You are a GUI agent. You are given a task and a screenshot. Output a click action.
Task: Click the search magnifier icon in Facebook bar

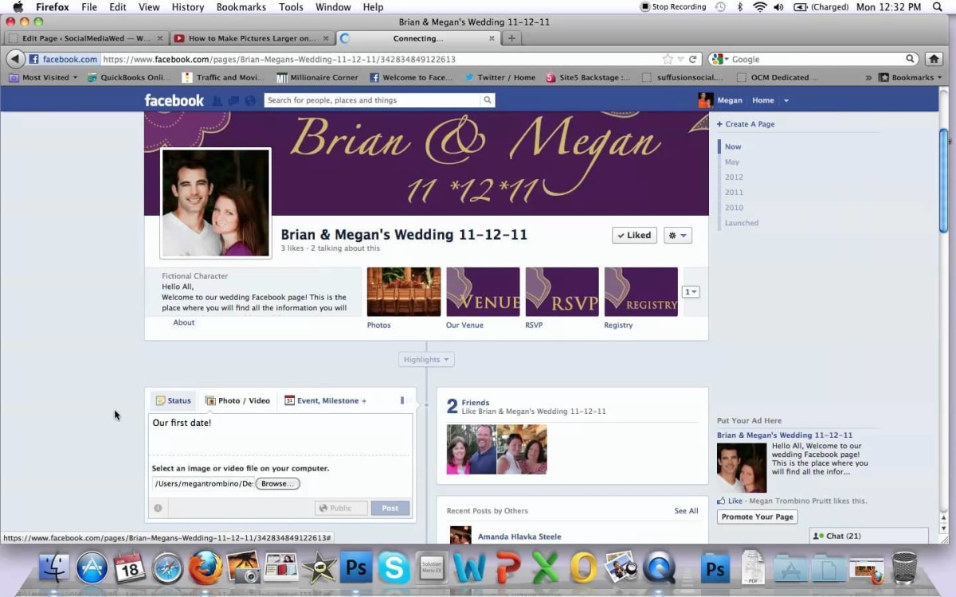pyautogui.click(x=487, y=100)
